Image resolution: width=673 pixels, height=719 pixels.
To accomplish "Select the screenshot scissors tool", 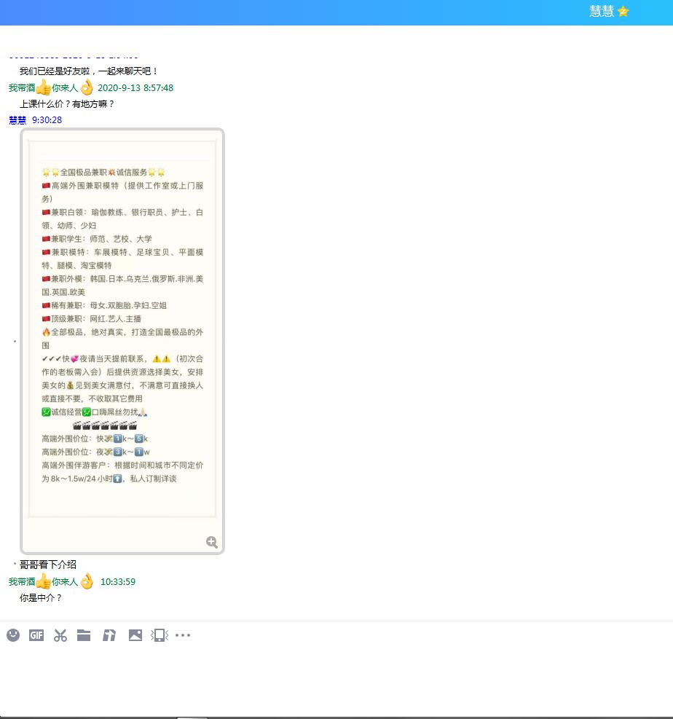I will click(x=60, y=635).
